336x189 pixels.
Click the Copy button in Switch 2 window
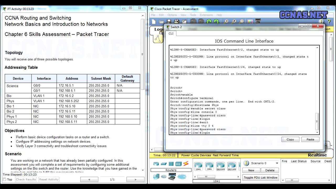290,139
